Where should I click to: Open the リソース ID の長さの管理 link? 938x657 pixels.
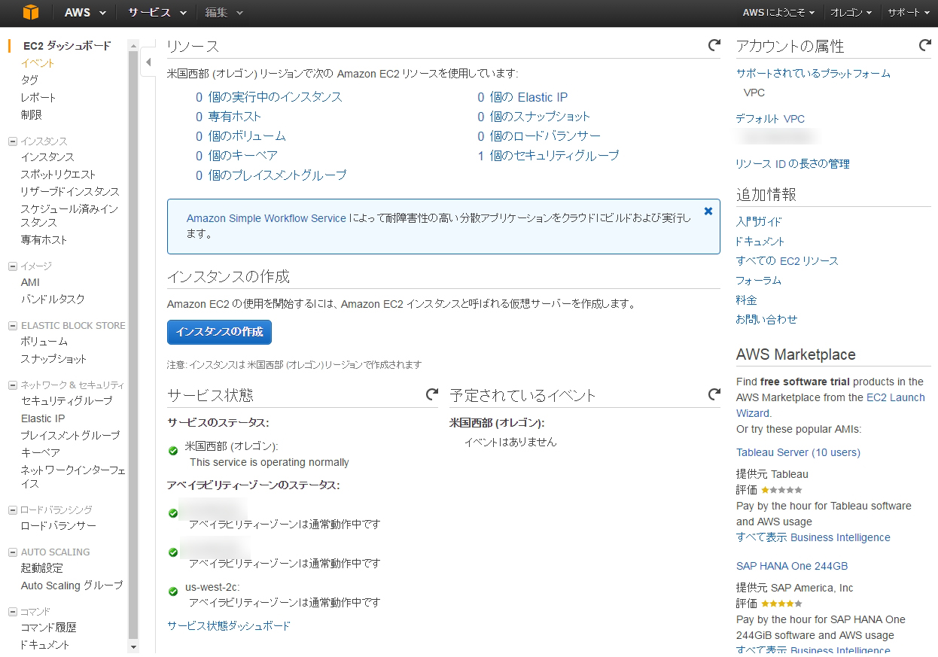click(x=793, y=163)
